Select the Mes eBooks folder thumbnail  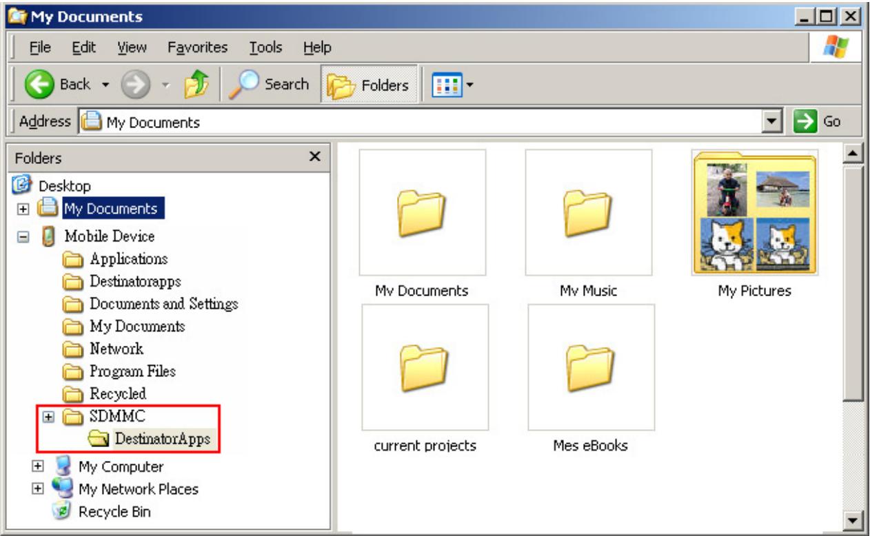coord(591,367)
